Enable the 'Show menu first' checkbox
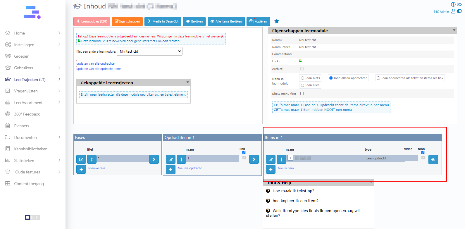Image resolution: width=465 pixels, height=229 pixels. (x=302, y=94)
